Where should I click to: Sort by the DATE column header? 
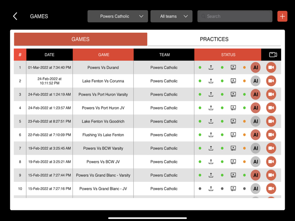[49, 55]
